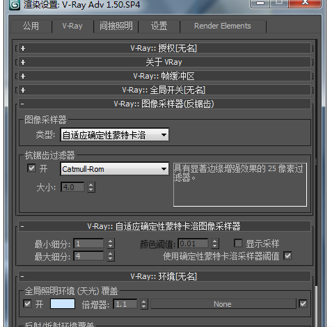The image size is (332, 327).
Task: Expand the 关于 VRay rollout
Action: click(164, 62)
